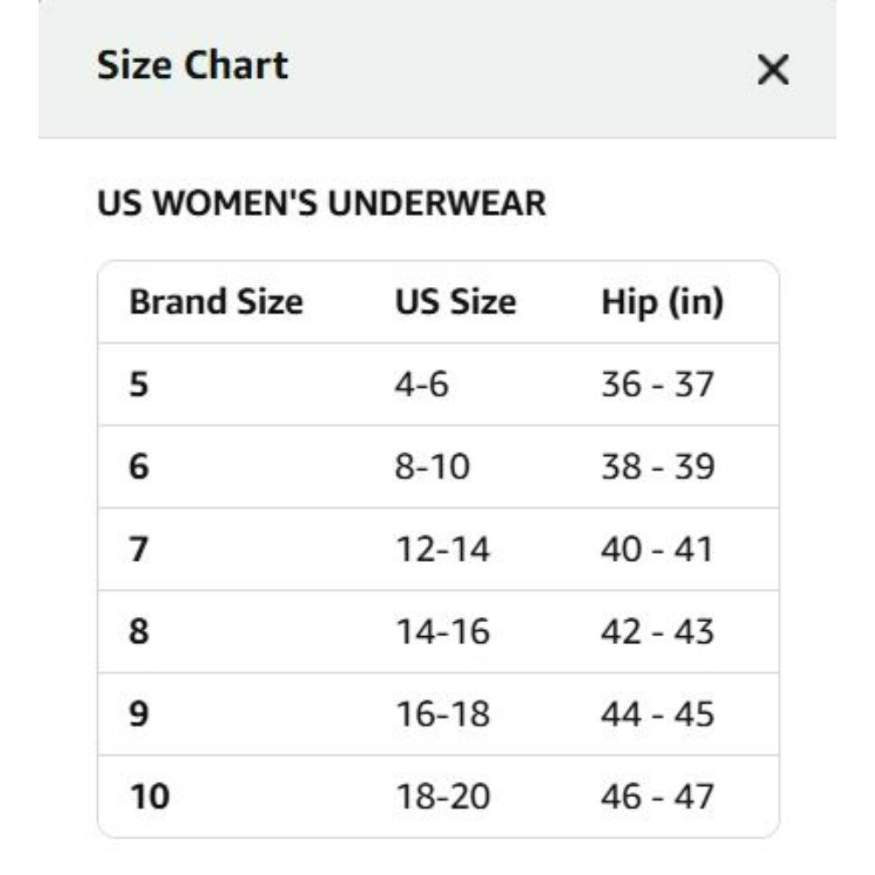Viewport: 875px width, 875px height.
Task: Click the 18-20 US size cell
Action: tap(443, 796)
